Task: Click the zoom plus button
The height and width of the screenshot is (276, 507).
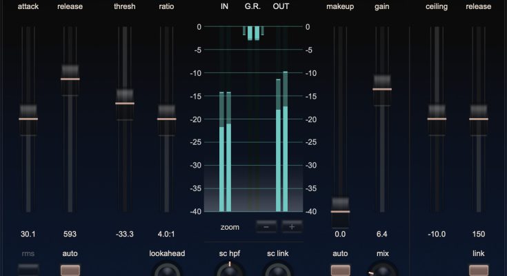Action: pos(291,226)
